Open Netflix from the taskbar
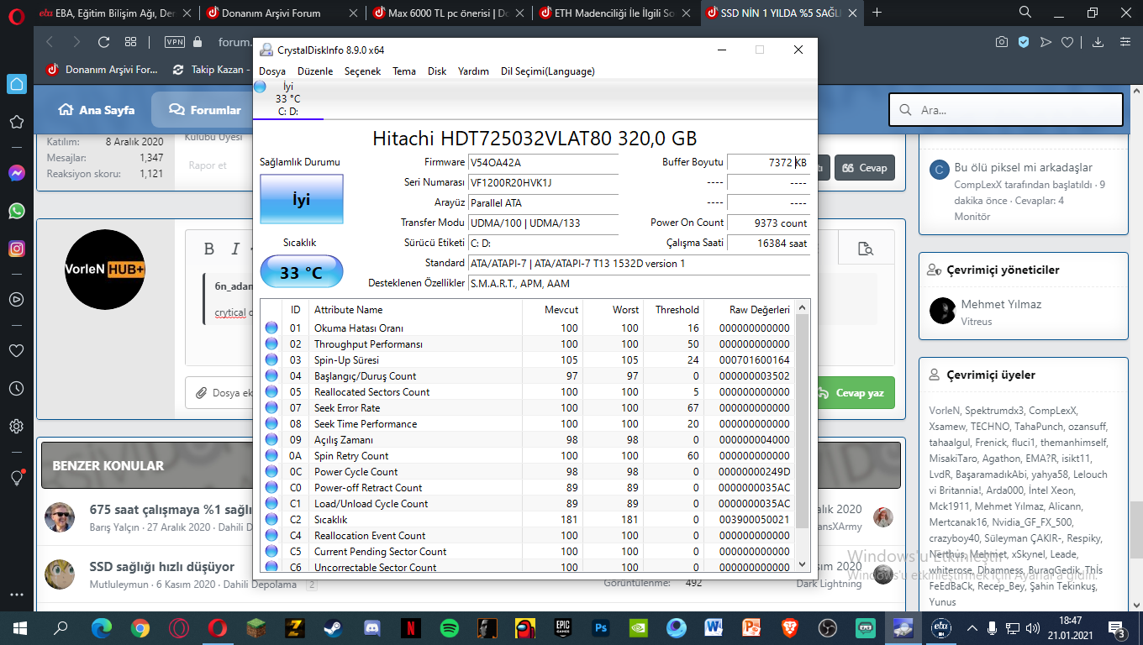The image size is (1143, 645). (x=410, y=627)
